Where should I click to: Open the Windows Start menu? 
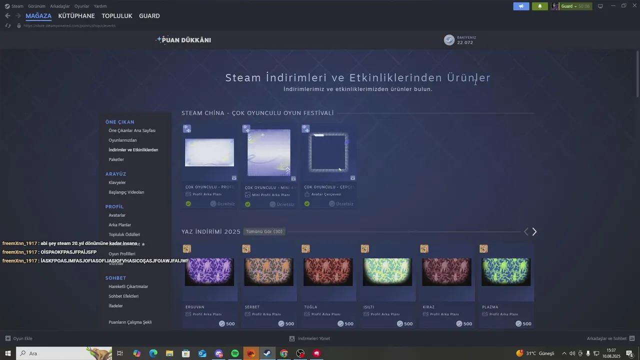click(x=7, y=353)
